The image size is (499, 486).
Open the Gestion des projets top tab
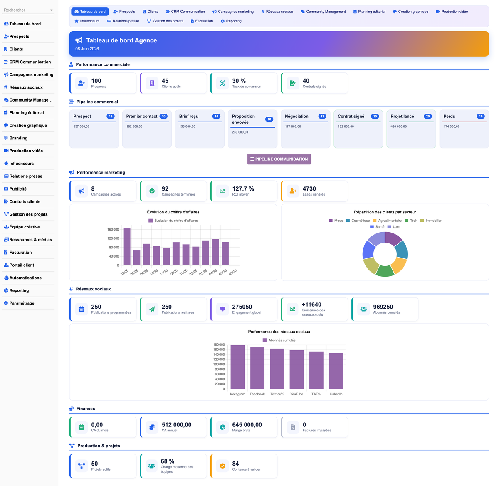(x=165, y=21)
